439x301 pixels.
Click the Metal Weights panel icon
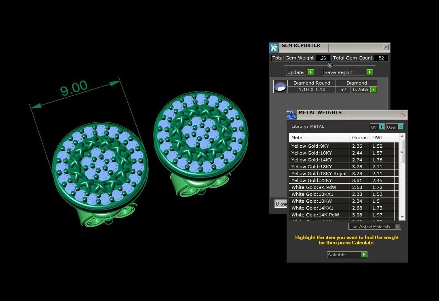coord(291,114)
